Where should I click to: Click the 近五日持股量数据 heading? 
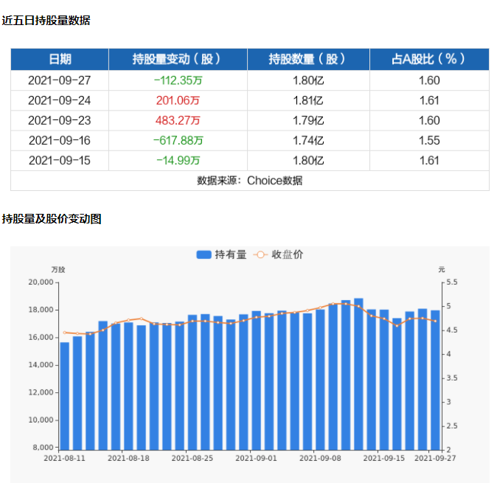[x=46, y=21]
